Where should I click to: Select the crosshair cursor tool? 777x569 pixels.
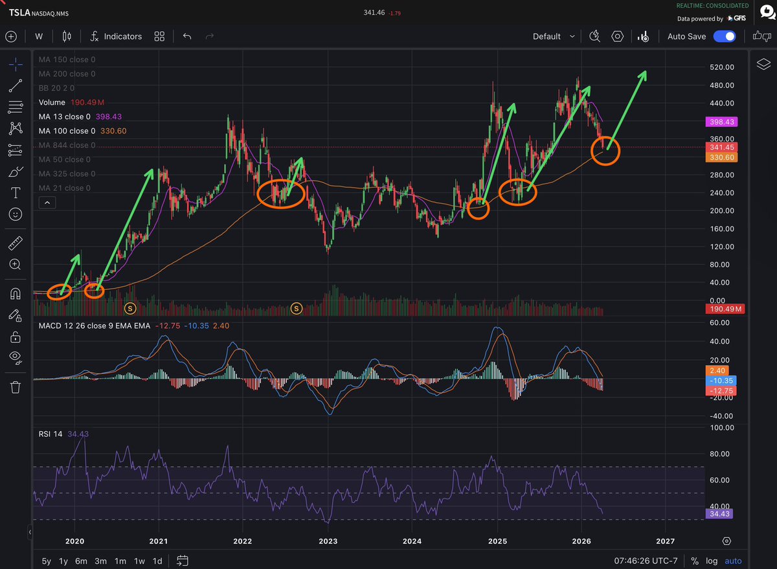tap(16, 63)
